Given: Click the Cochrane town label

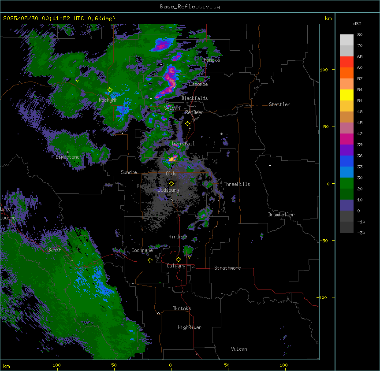Looking at the screenshot, I should coord(142,250).
